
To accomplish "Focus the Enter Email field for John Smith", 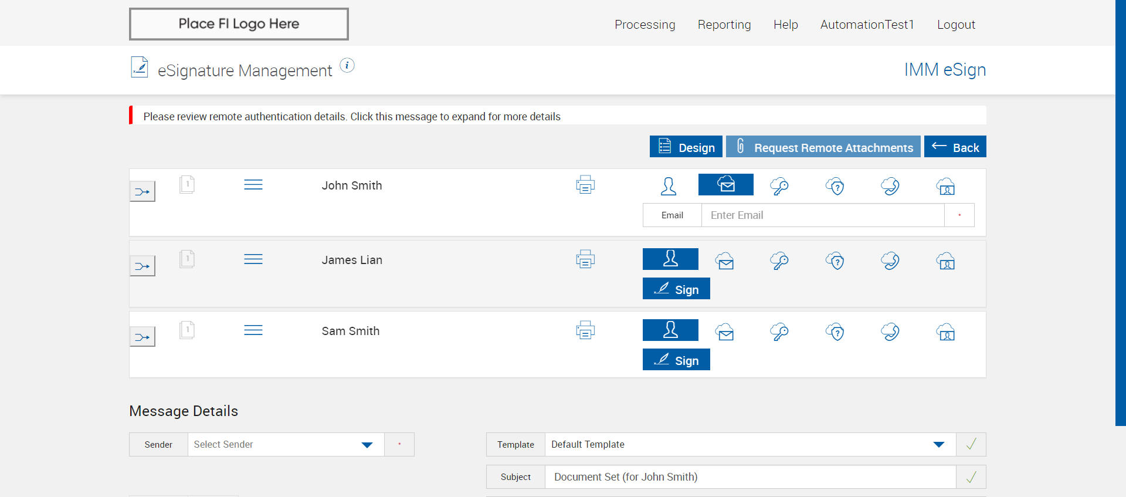I will coord(823,215).
